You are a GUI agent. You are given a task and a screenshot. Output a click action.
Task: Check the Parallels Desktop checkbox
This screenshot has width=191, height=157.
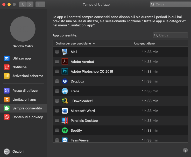click(57, 121)
